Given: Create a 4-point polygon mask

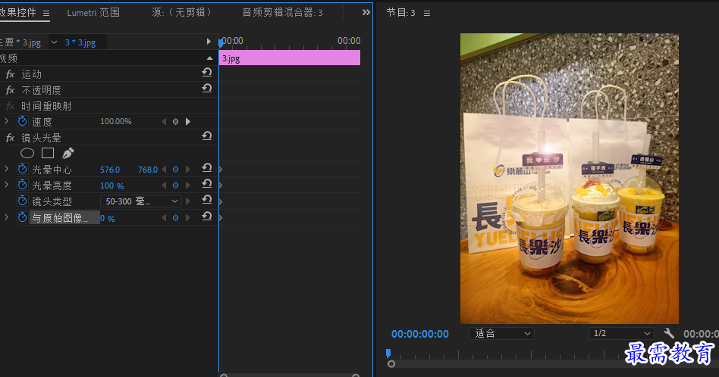Looking at the screenshot, I should pos(48,153).
